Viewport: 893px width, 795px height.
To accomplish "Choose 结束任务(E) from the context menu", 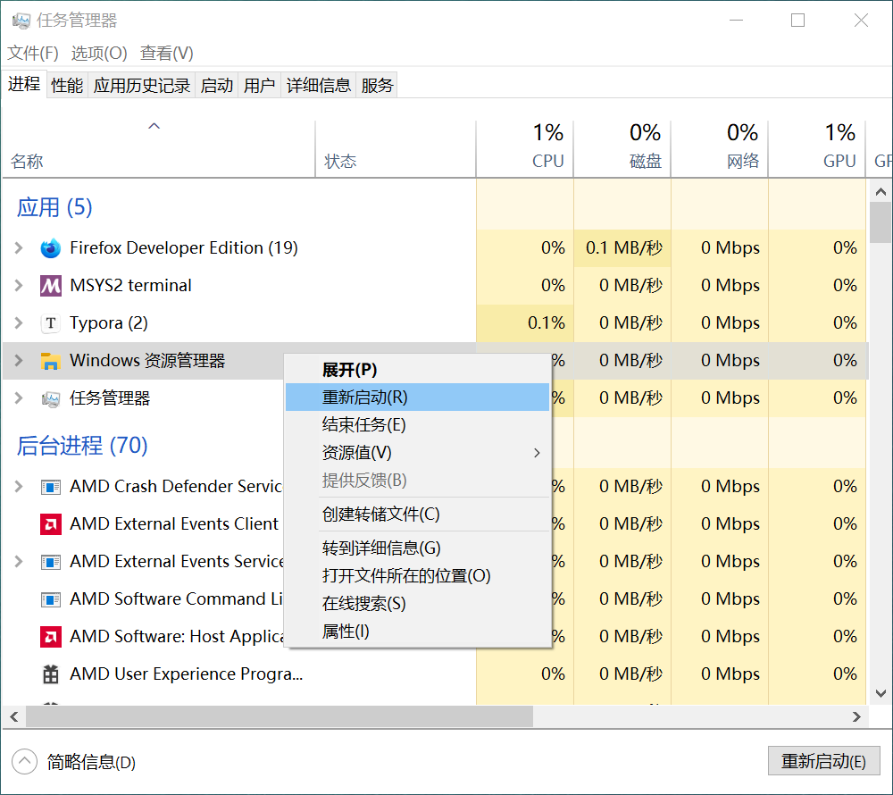I will pyautogui.click(x=363, y=425).
